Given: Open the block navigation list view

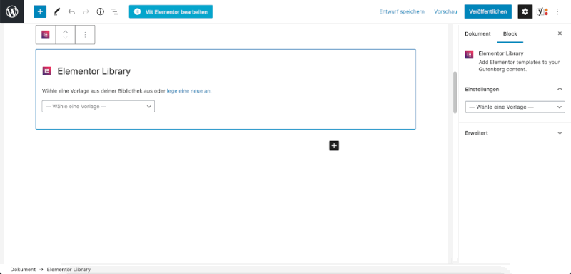Looking at the screenshot, I should [x=115, y=11].
